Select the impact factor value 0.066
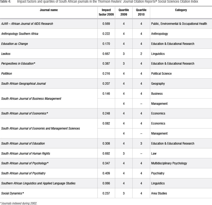Screen dimensions: 212x205 click(106, 183)
